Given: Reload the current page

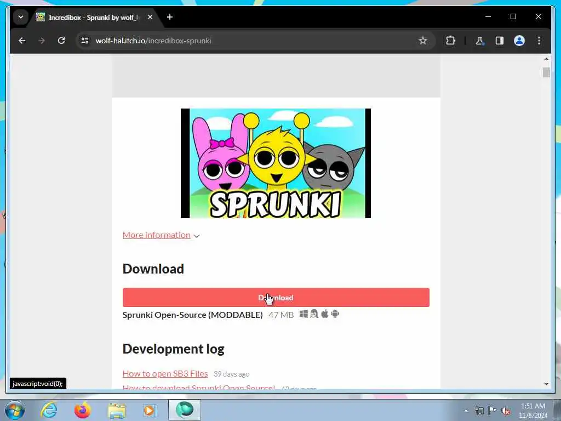Looking at the screenshot, I should tap(61, 41).
